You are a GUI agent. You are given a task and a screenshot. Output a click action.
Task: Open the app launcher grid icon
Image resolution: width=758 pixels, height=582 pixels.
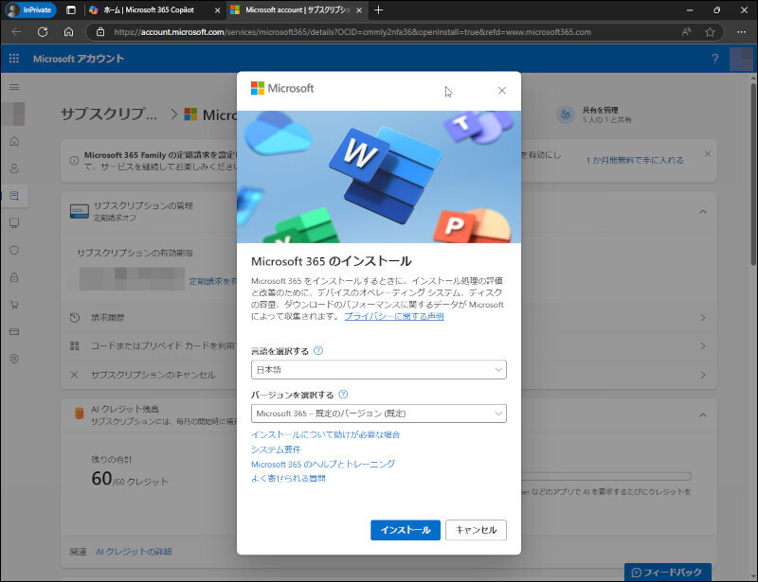14,59
